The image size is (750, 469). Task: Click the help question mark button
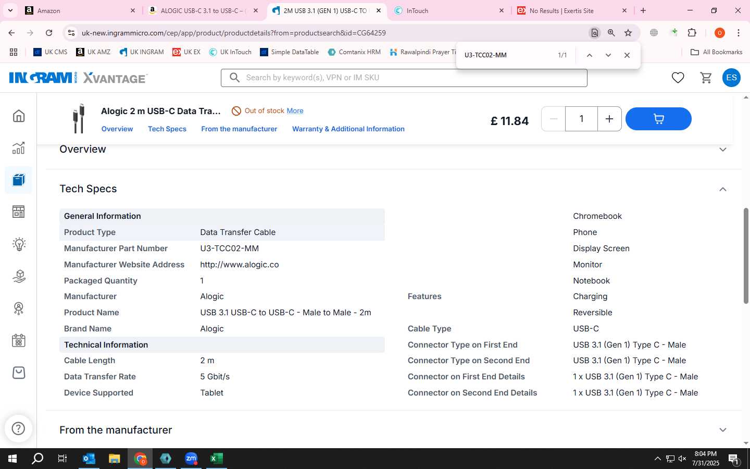point(18,428)
